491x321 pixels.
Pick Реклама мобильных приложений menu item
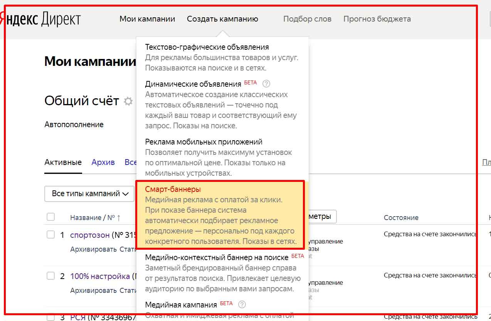[x=203, y=142]
